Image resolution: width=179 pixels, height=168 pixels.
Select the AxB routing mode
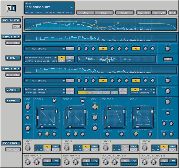(x=140, y=13)
